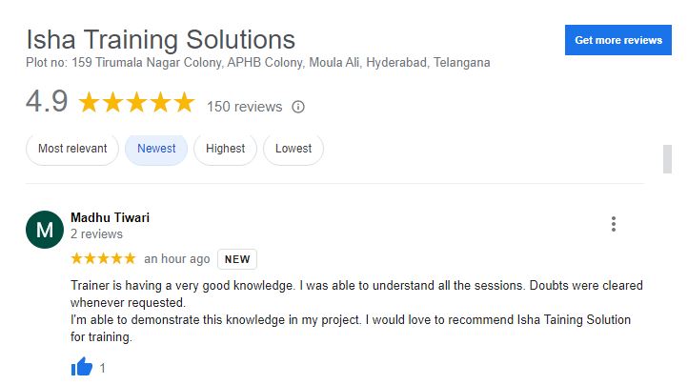
Task: Click the page scrollbar thumb on the right
Action: 667,159
